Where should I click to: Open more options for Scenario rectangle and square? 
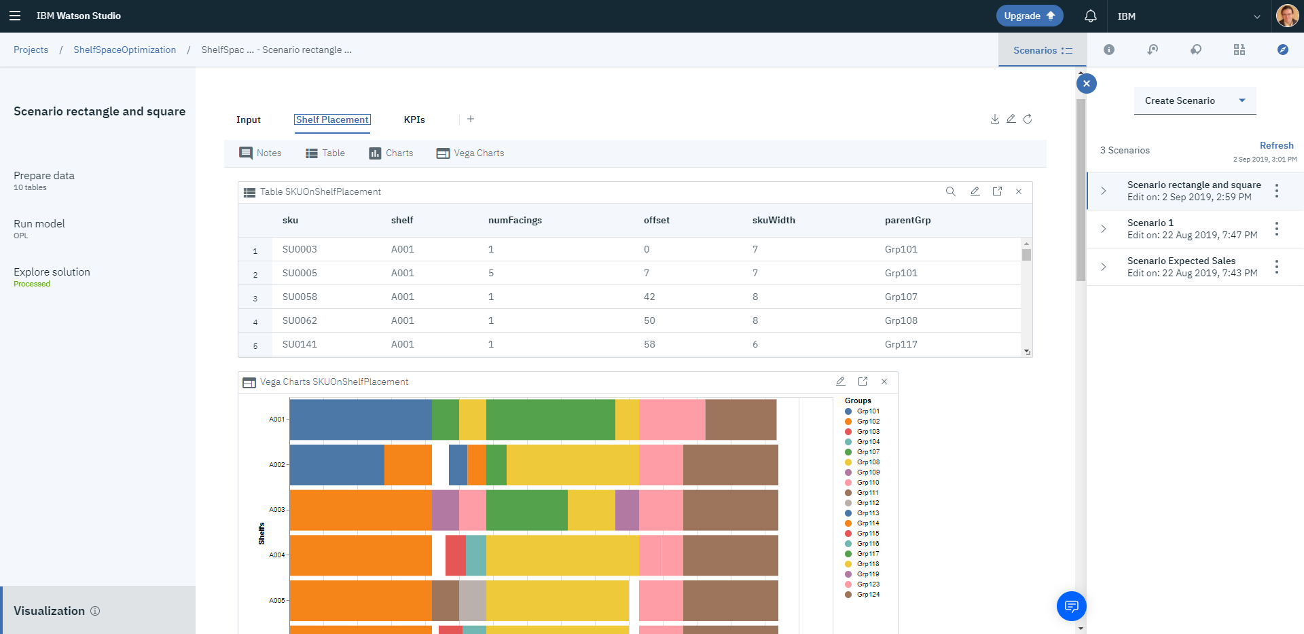point(1277,191)
